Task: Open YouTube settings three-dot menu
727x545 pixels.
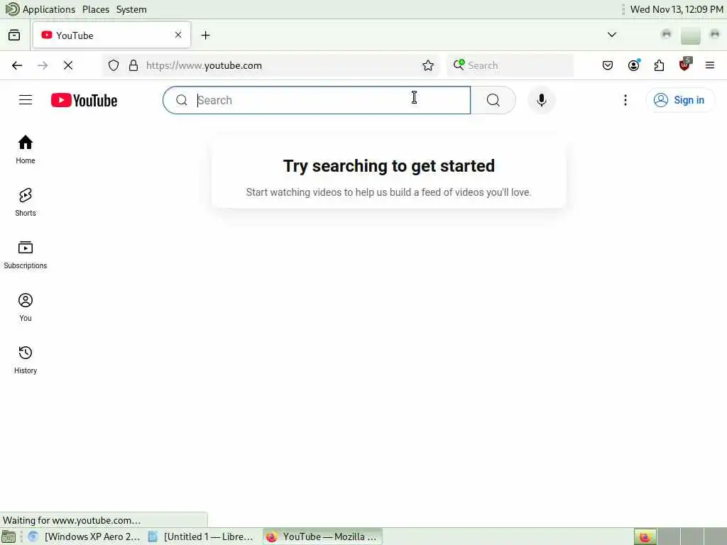Action: (625, 100)
